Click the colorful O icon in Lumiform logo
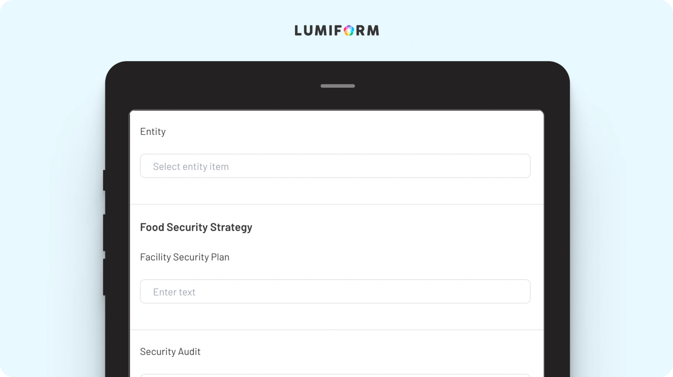673x377 pixels. tap(349, 31)
